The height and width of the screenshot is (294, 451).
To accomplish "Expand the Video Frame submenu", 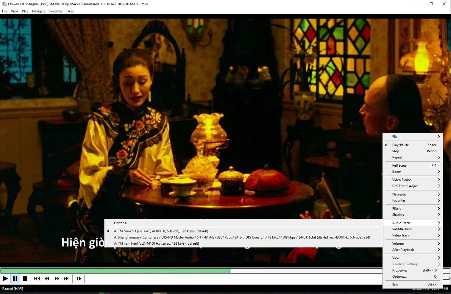I will 413,180.
